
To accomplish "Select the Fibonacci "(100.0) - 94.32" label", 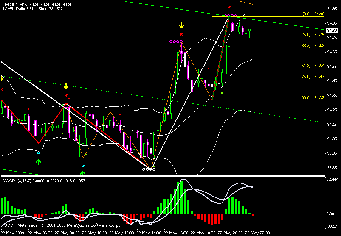I will point(311,98).
